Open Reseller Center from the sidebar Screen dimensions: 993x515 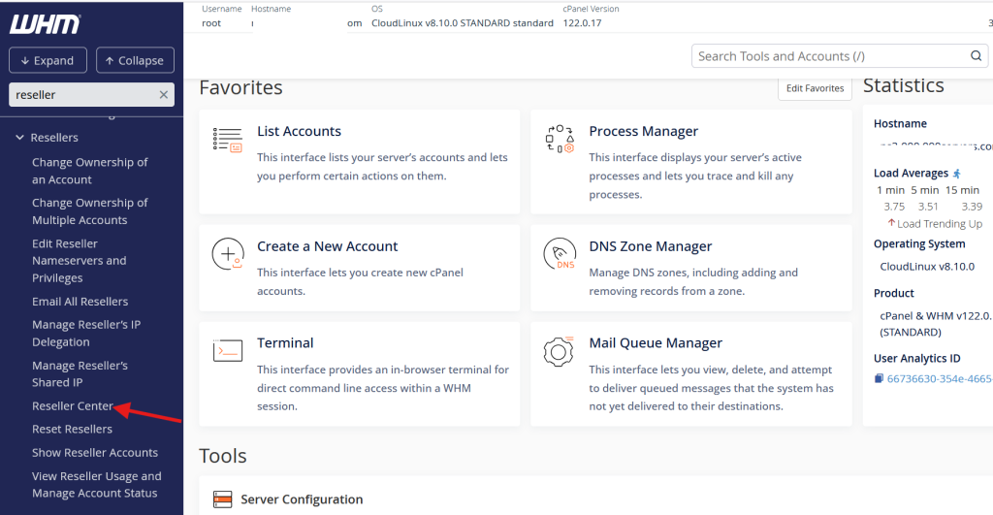coord(73,405)
